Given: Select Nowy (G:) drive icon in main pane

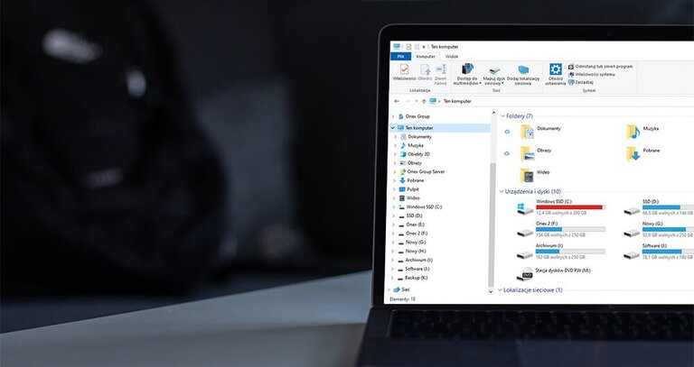Looking at the screenshot, I should click(632, 233).
